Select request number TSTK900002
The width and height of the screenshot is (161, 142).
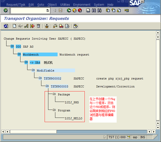click(53, 78)
